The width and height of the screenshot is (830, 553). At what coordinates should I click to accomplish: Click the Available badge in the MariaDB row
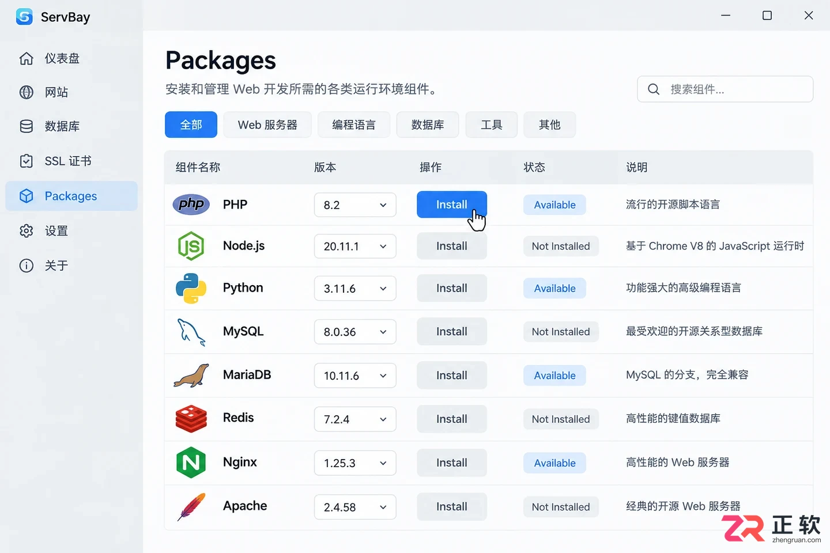[x=554, y=375]
